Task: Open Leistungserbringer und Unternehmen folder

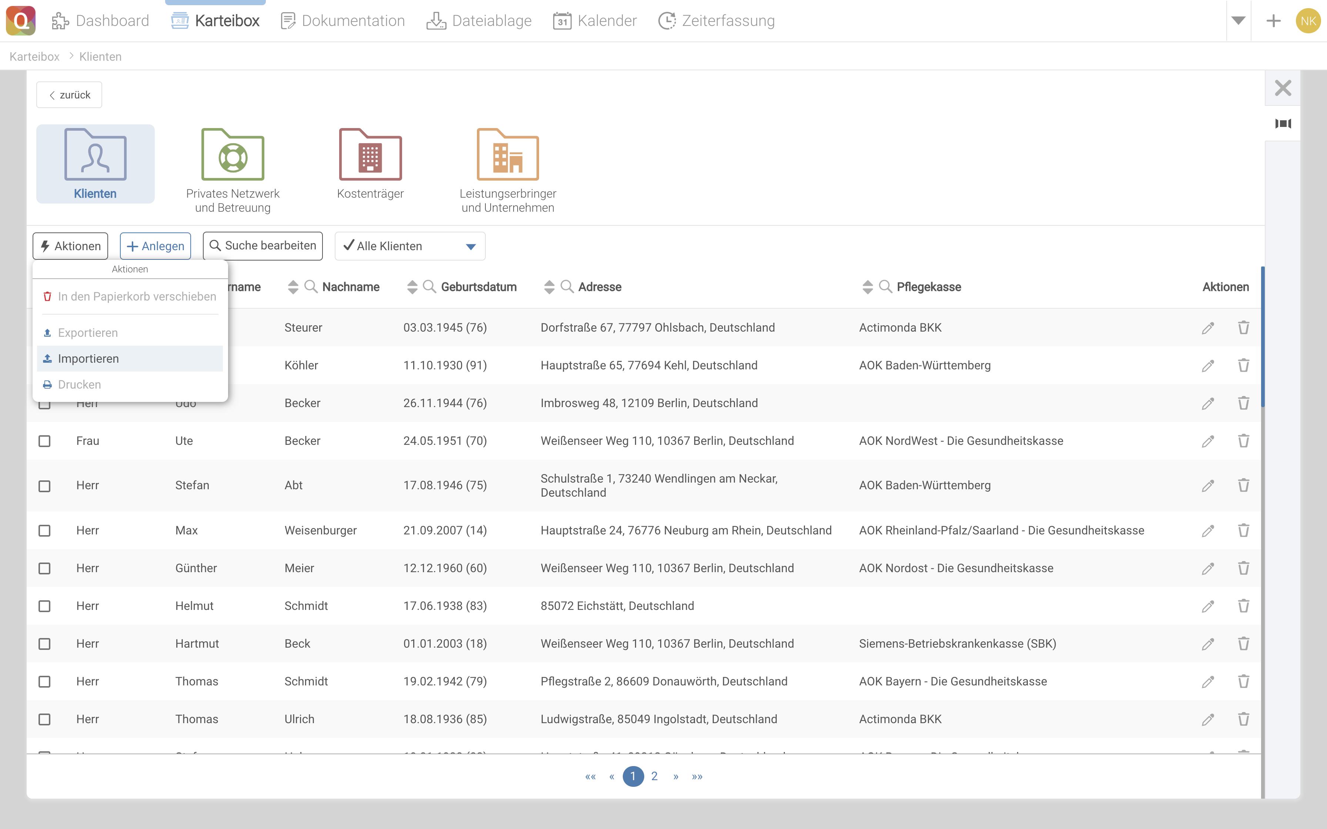Action: 508,155
